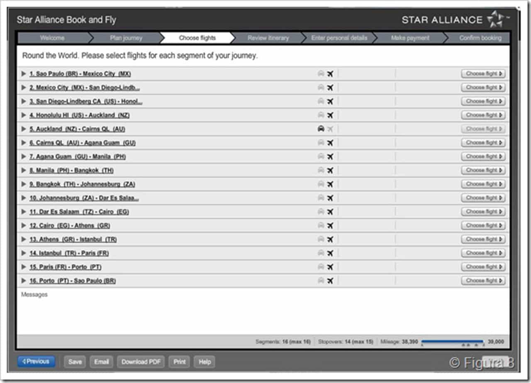Viewport: 531px width, 383px height.
Task: Select plane icon for Honolulu - Auckland segment
Action: coord(330,115)
